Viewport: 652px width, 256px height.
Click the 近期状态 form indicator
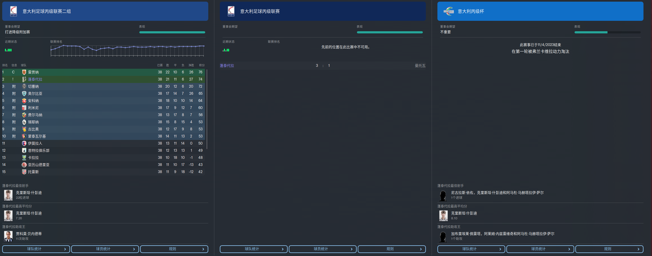[9, 50]
